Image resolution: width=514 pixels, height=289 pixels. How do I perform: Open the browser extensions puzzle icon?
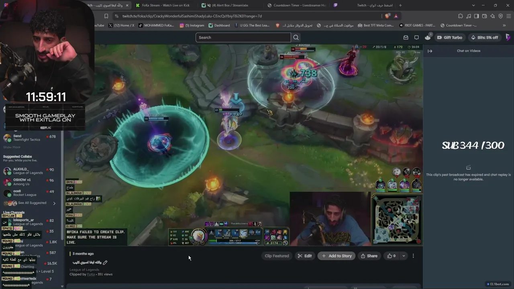(460, 16)
